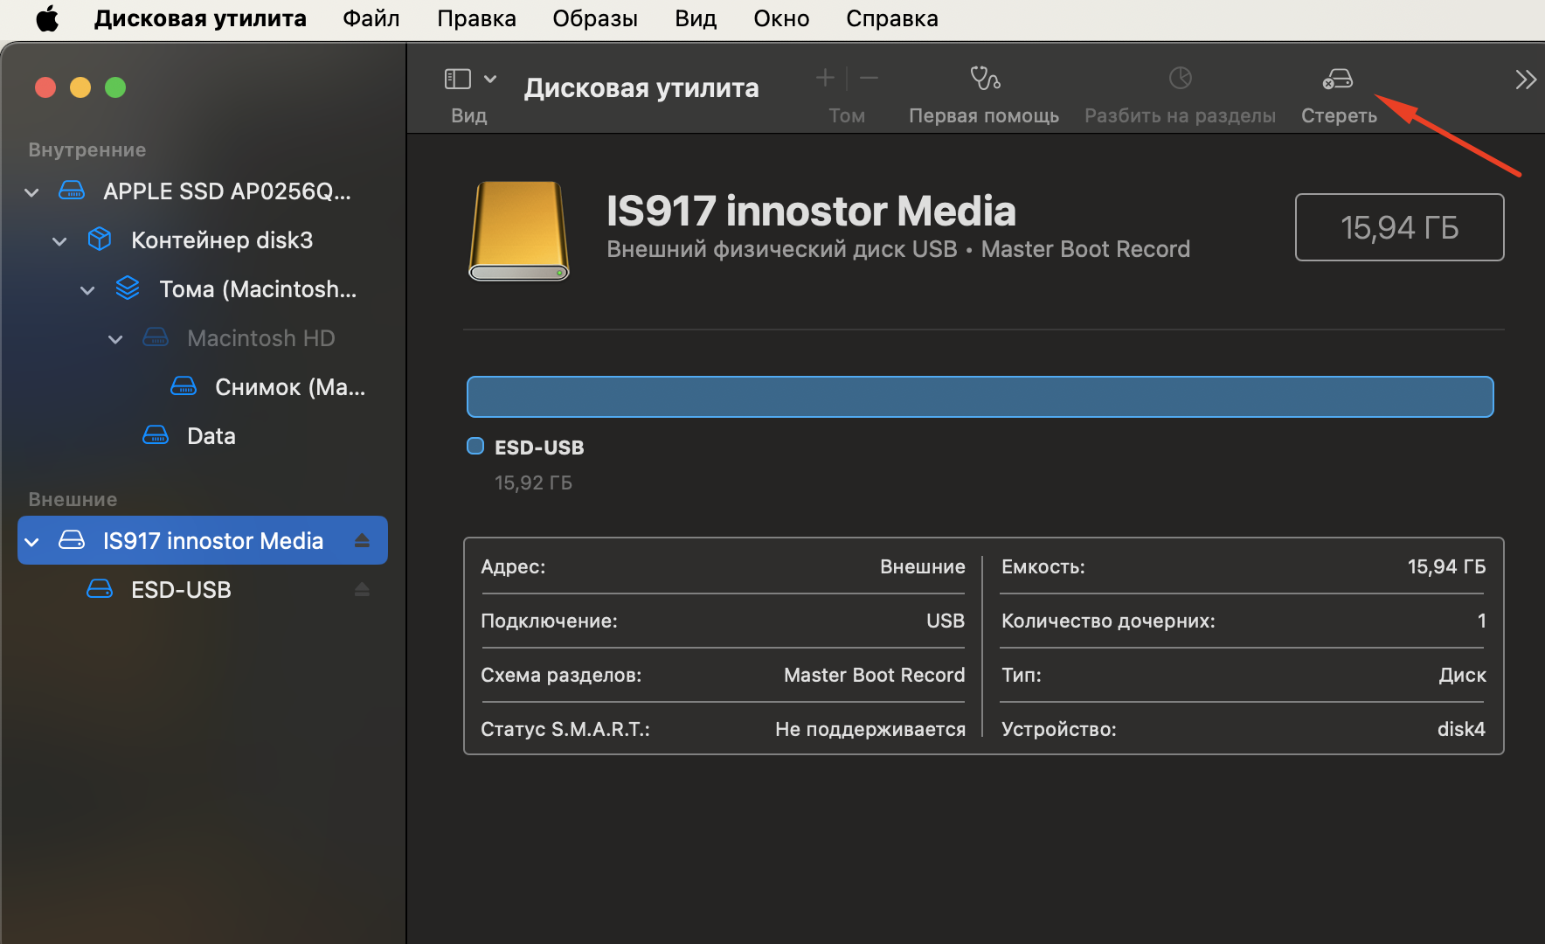Click the APPLE SSD drive icon
Viewport: 1545px width, 944px height.
click(x=72, y=191)
